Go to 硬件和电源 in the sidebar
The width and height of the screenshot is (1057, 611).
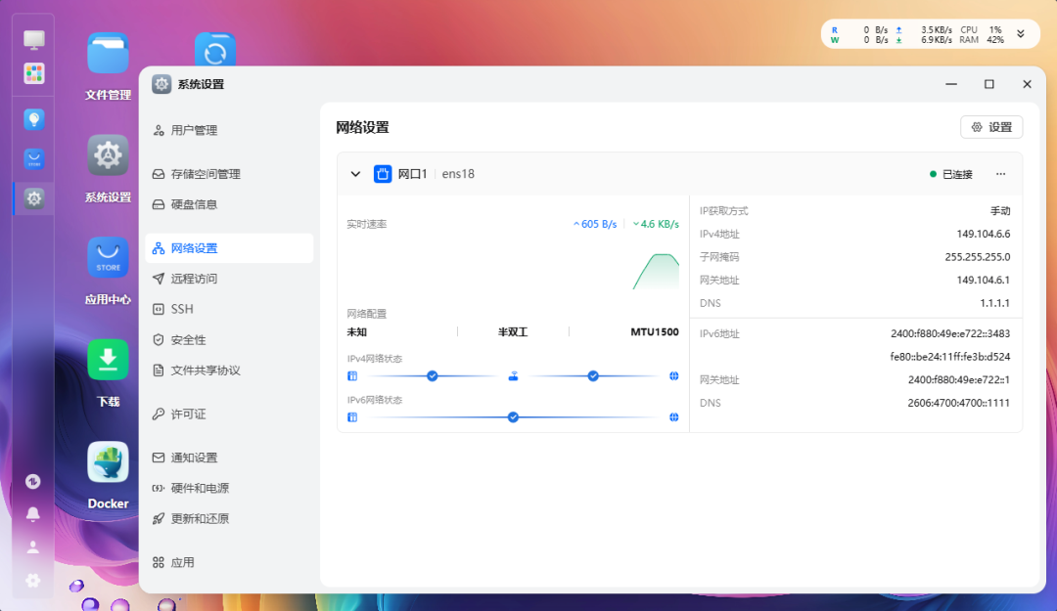click(229, 488)
